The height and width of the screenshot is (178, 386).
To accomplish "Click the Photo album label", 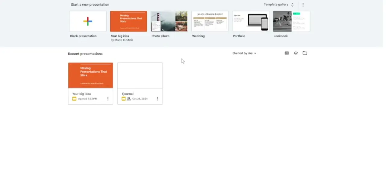I will point(160,36).
